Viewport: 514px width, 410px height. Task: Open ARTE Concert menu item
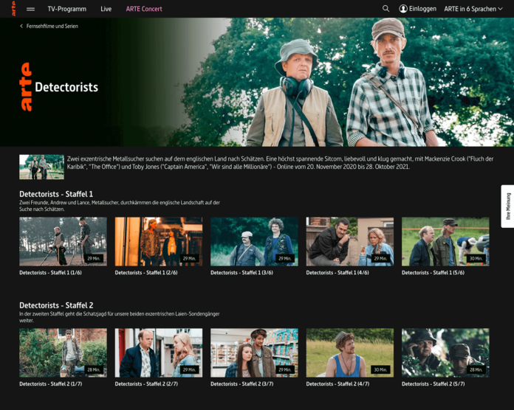click(x=144, y=9)
